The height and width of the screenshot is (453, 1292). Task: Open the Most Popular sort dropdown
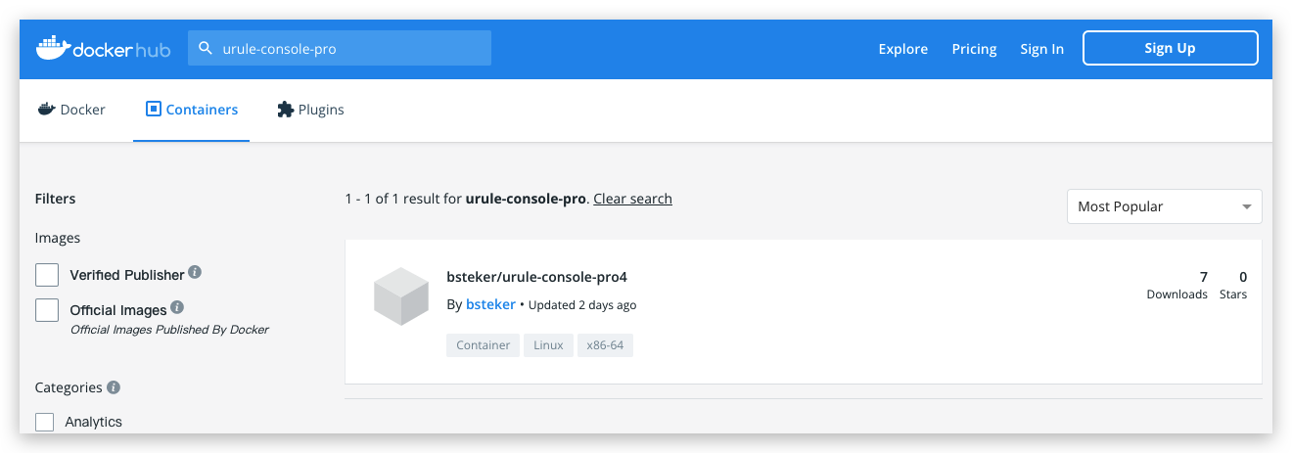[1164, 206]
